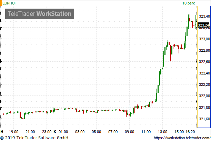Click the current price tag 323,24
211x141 pixels.
pyautogui.click(x=203, y=25)
